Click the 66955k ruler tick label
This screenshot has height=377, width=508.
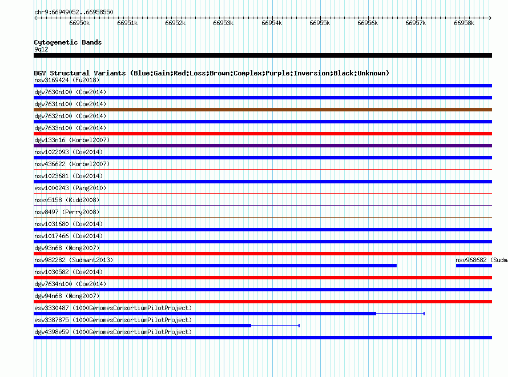coord(320,23)
